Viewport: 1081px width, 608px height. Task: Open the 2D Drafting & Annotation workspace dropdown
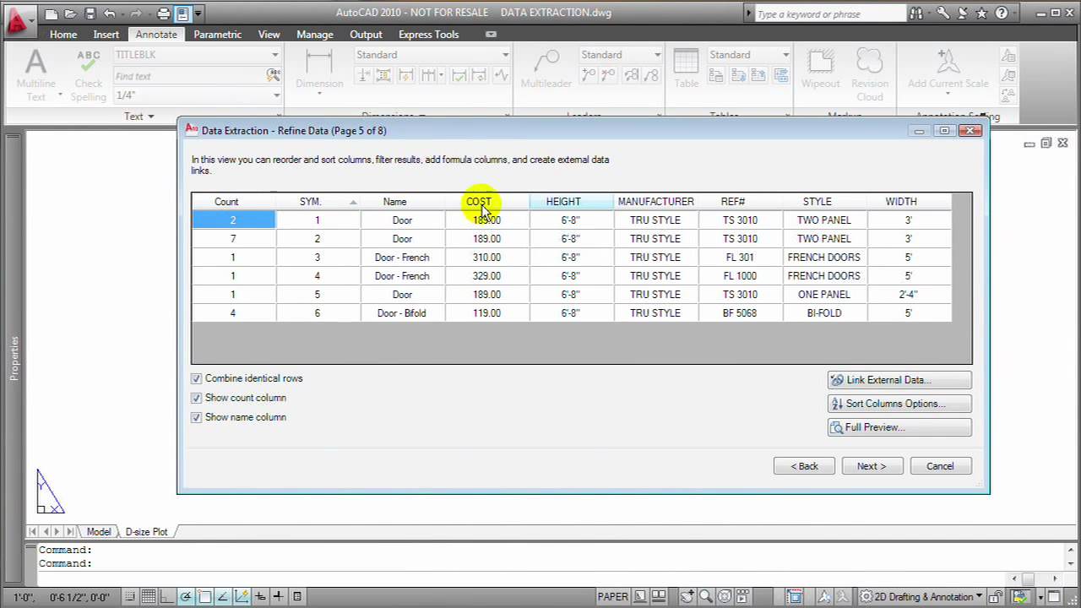pos(979,597)
